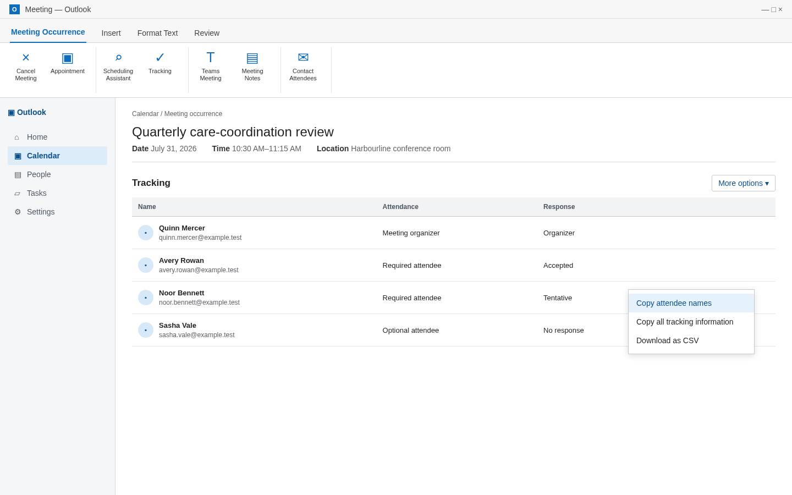Click the Outlook sidebar header
Image resolution: width=792 pixels, height=495 pixels.
pyautogui.click(x=27, y=112)
